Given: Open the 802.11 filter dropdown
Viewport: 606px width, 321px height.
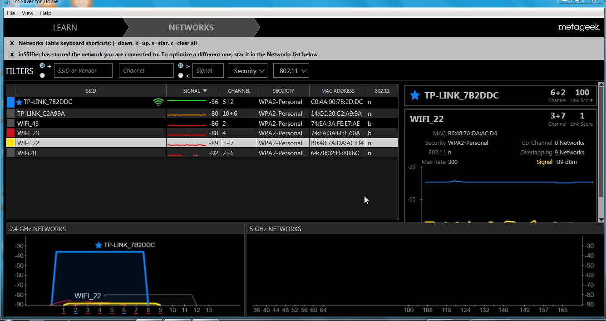Looking at the screenshot, I should 291,71.
